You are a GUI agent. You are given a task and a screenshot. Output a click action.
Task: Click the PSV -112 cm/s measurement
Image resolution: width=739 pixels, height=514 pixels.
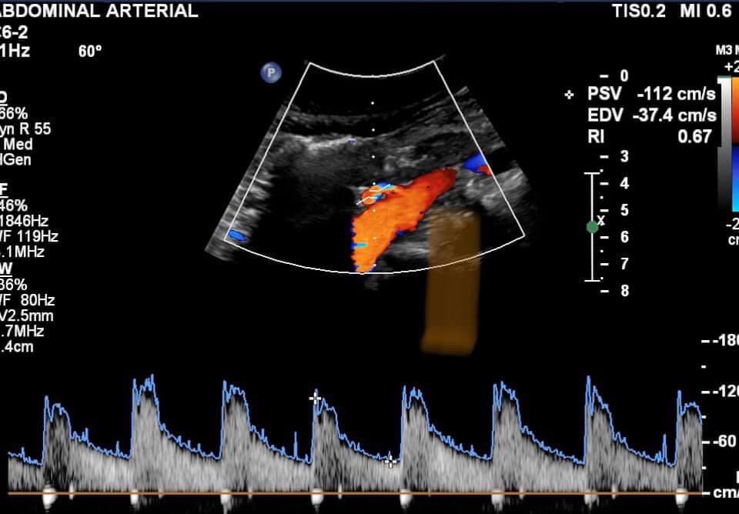click(x=652, y=94)
